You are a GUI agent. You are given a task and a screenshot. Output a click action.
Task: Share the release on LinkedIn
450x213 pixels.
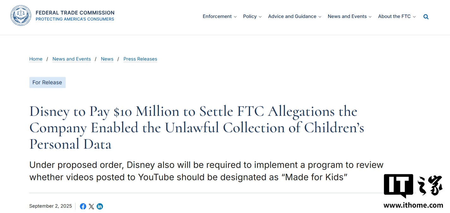pos(100,206)
